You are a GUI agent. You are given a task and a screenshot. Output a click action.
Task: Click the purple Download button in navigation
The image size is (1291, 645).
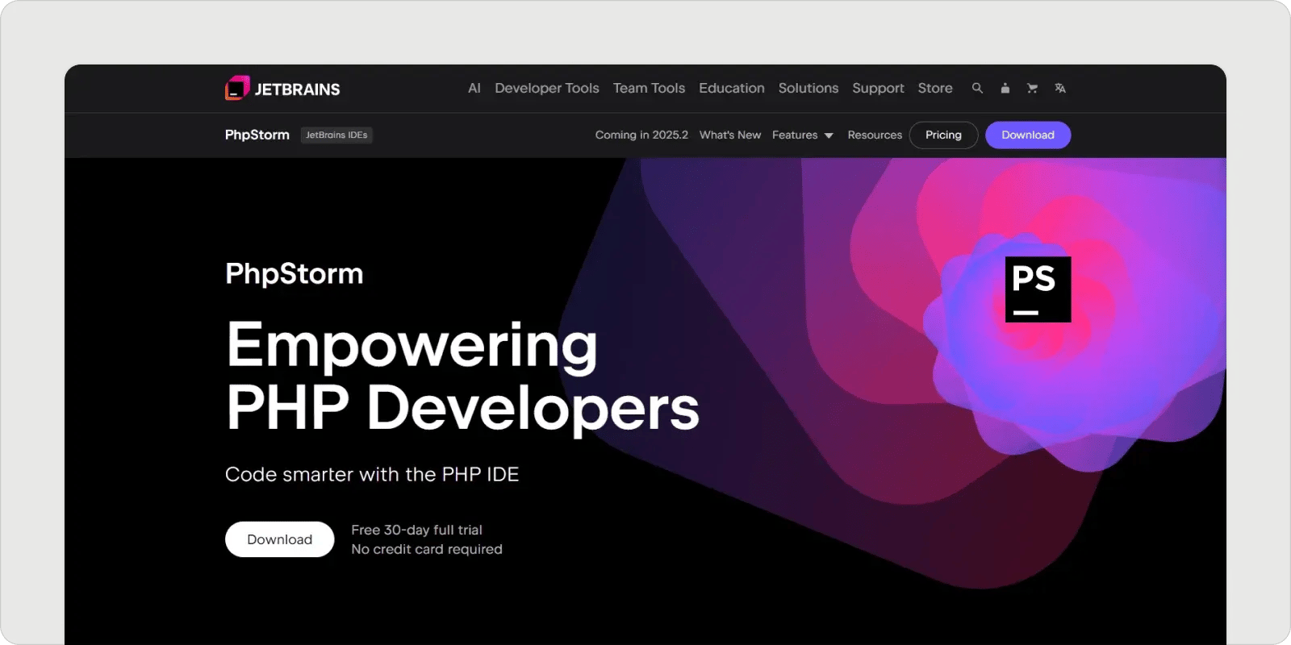[1028, 135]
